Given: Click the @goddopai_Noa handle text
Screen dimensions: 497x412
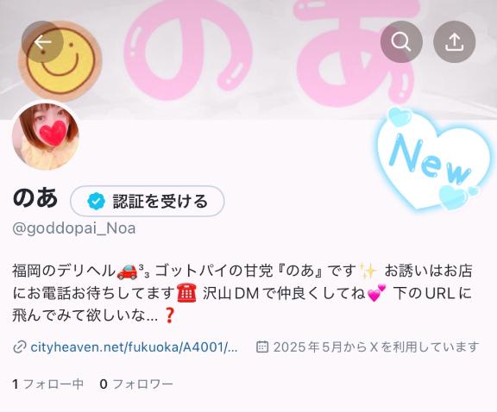Looking at the screenshot, I should [74, 228].
